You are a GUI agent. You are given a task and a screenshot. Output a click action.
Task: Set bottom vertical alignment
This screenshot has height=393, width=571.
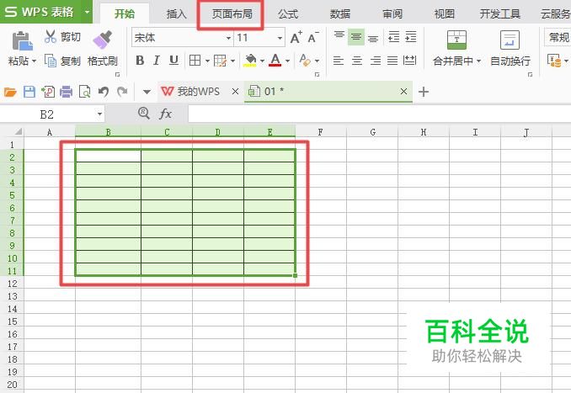click(x=373, y=37)
